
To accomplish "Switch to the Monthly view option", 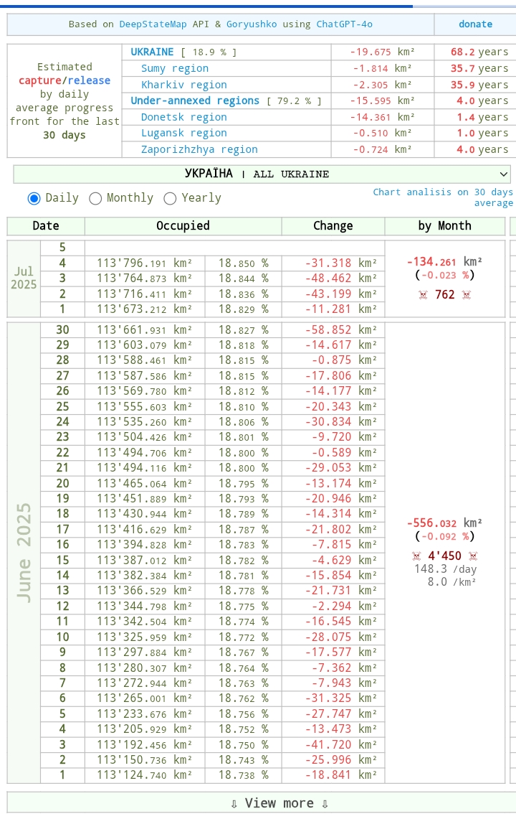I will 95,199.
